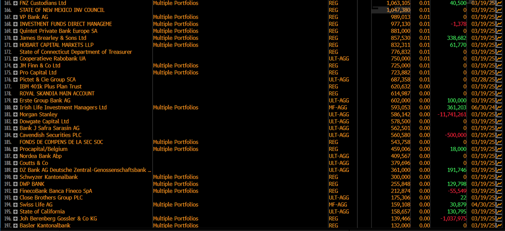
Task: Open chart icon for Quintet Private Bank Europe SA
Action: (x=499, y=31)
